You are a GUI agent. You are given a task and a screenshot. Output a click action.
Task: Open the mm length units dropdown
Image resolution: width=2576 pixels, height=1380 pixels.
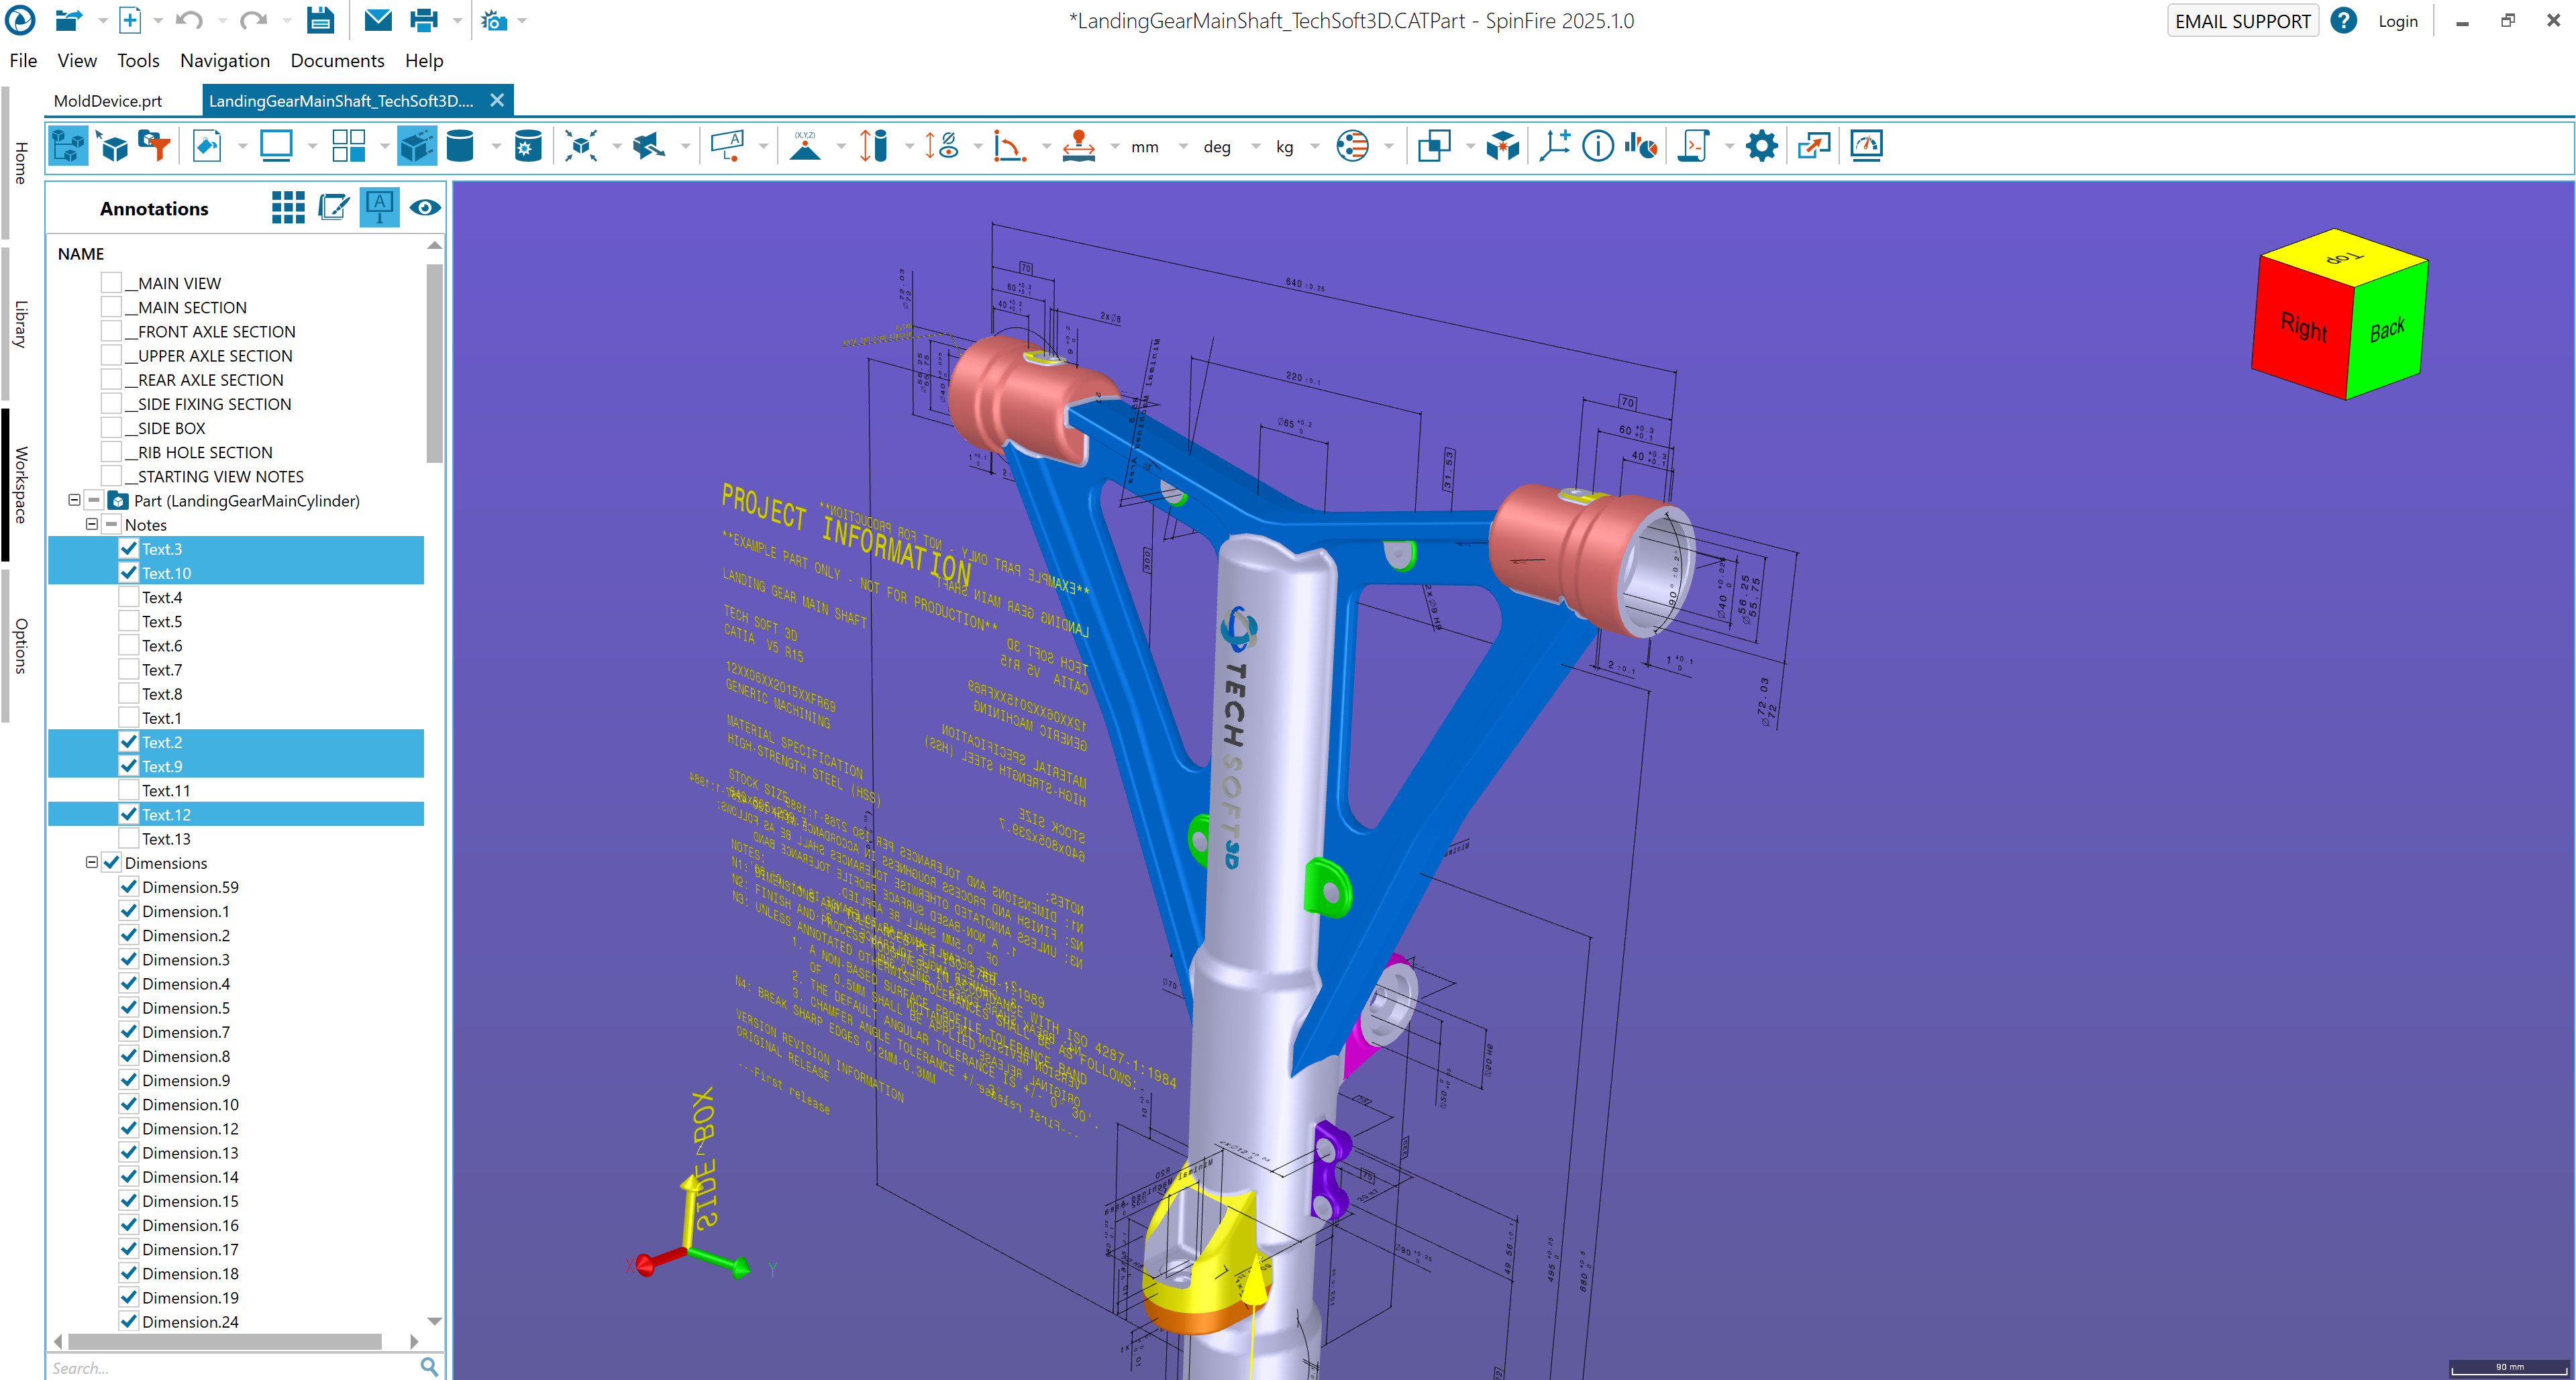1183,147
